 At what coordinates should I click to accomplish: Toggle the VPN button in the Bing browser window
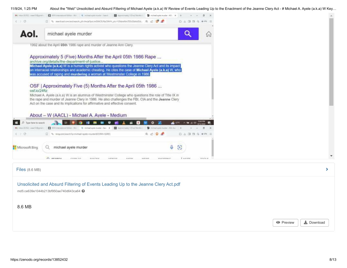(204, 134)
